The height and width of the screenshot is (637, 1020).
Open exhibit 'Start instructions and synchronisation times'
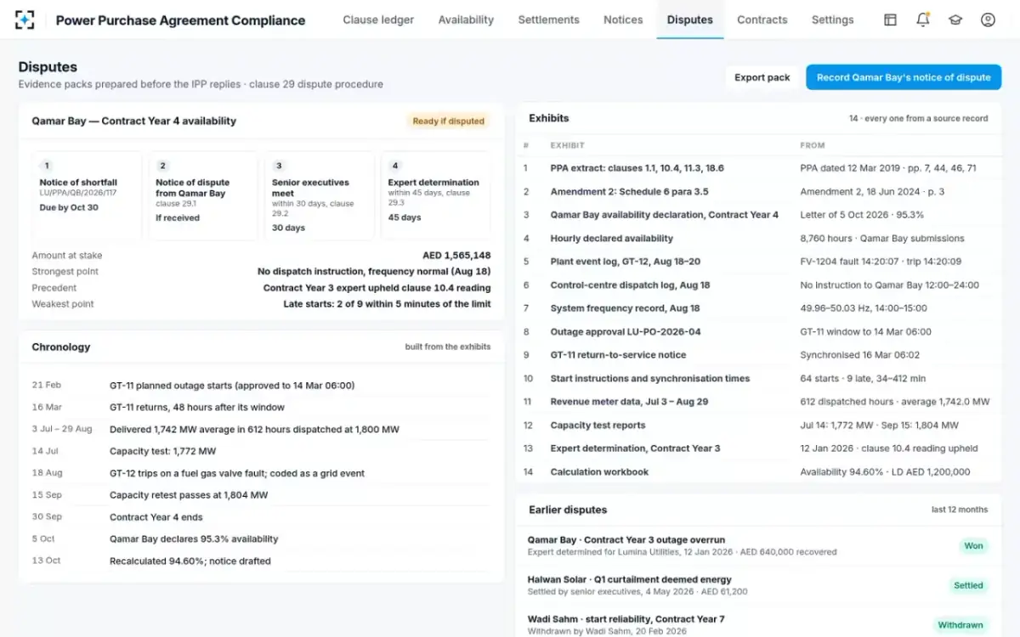pos(650,379)
